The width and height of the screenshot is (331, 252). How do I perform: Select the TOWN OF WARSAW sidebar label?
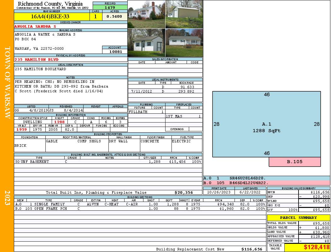coord(7,83)
